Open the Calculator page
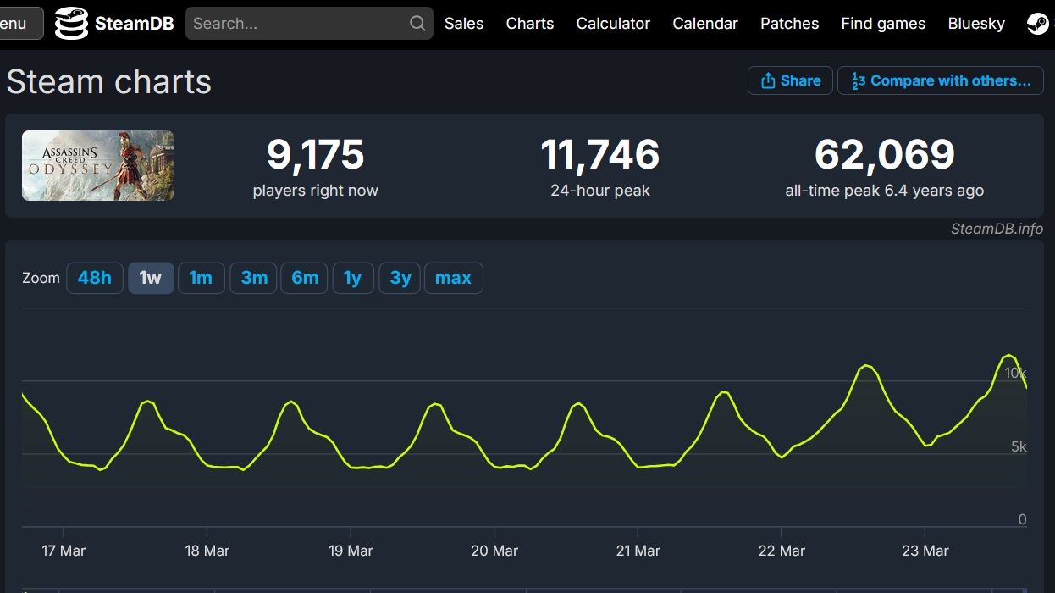 pyautogui.click(x=613, y=24)
